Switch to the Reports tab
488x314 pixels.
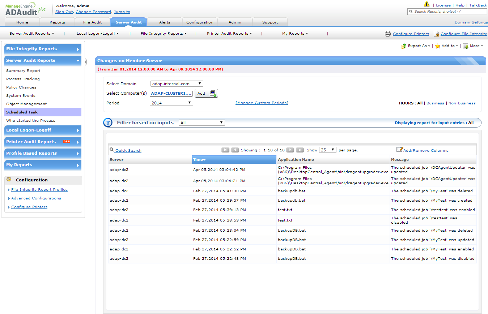pyautogui.click(x=57, y=22)
